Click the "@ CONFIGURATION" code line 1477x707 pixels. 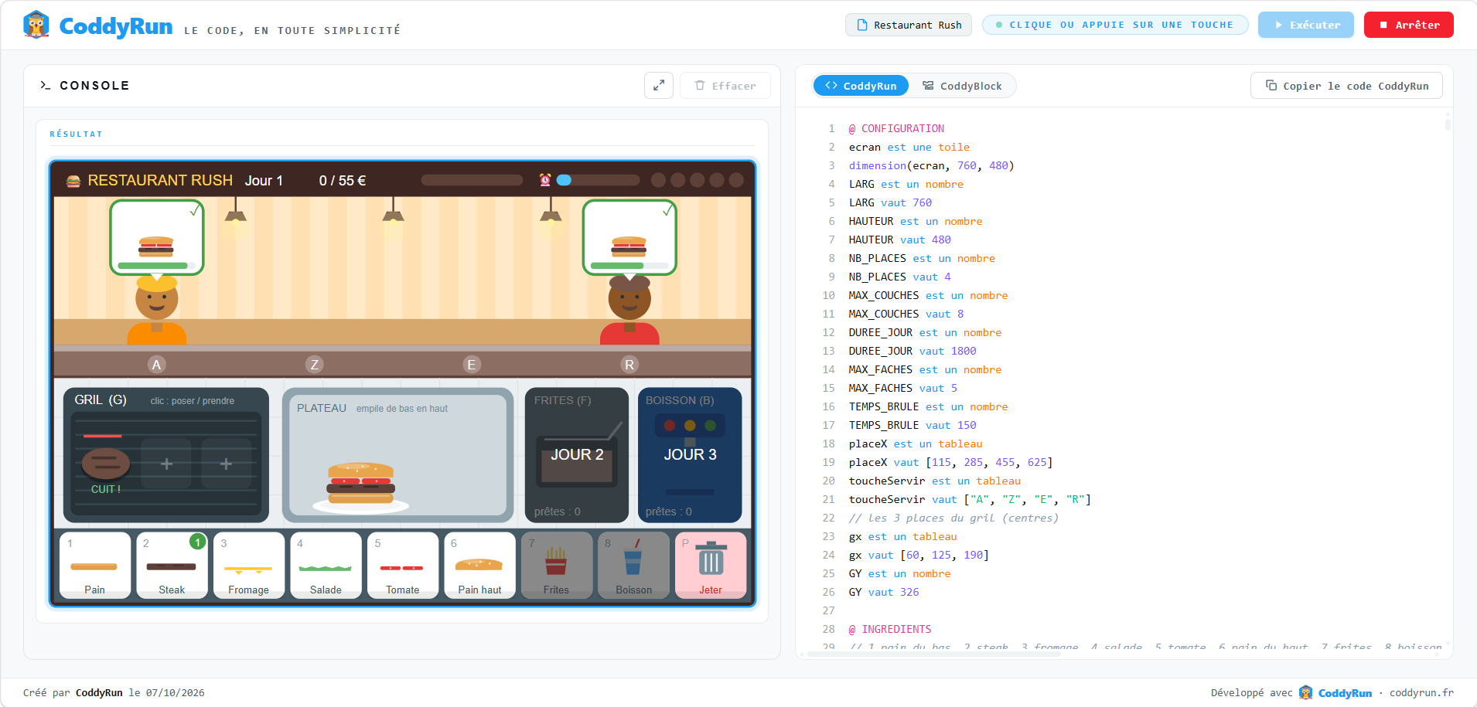click(x=896, y=128)
